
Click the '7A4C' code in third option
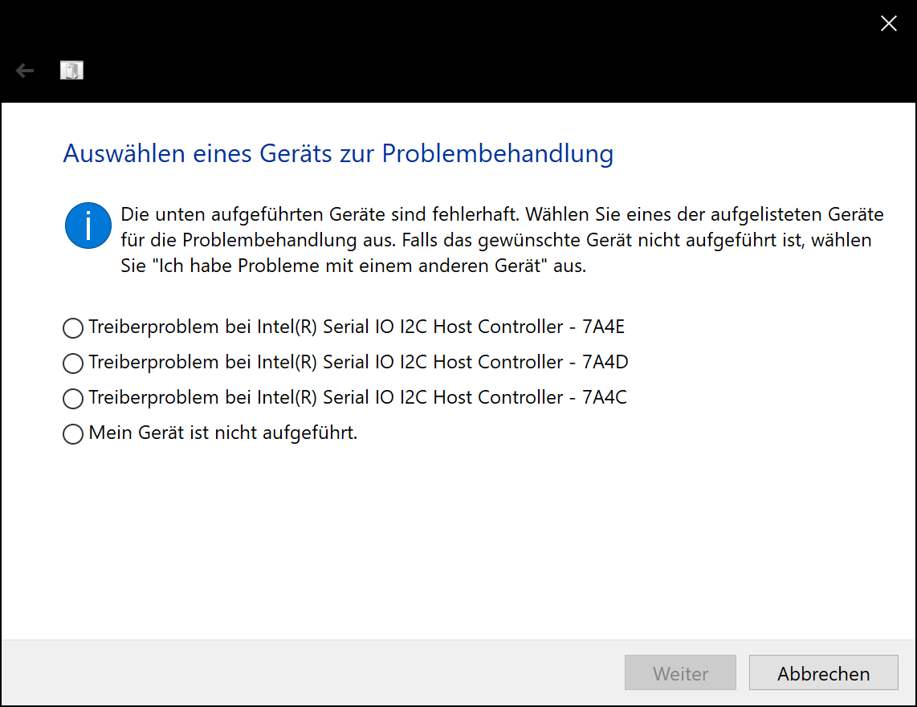click(605, 397)
